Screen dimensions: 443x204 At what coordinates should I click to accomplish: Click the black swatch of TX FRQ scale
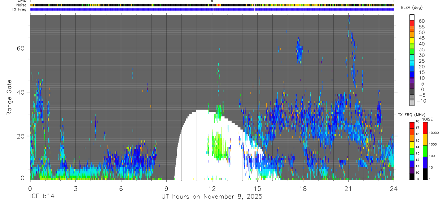[x=412, y=176]
